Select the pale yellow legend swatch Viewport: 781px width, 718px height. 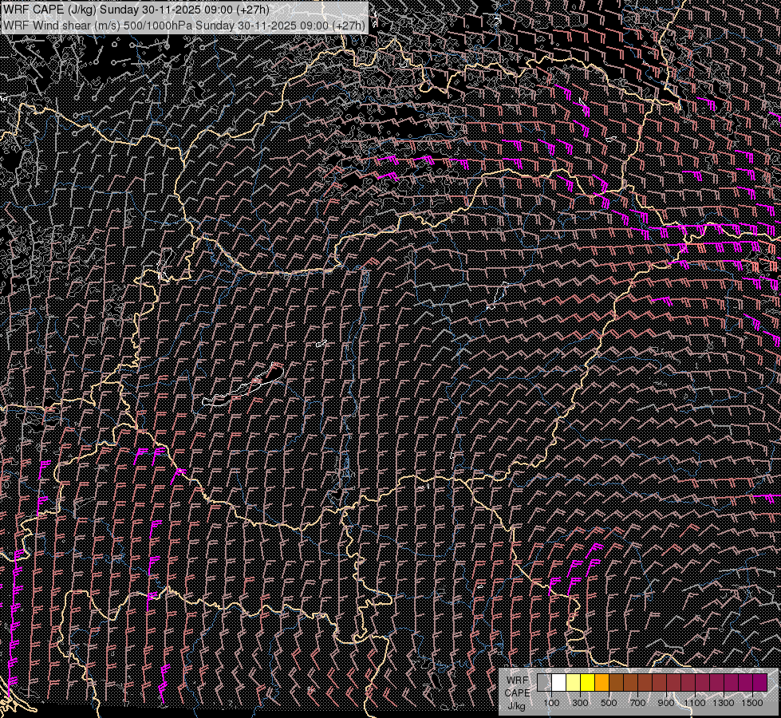tap(573, 682)
